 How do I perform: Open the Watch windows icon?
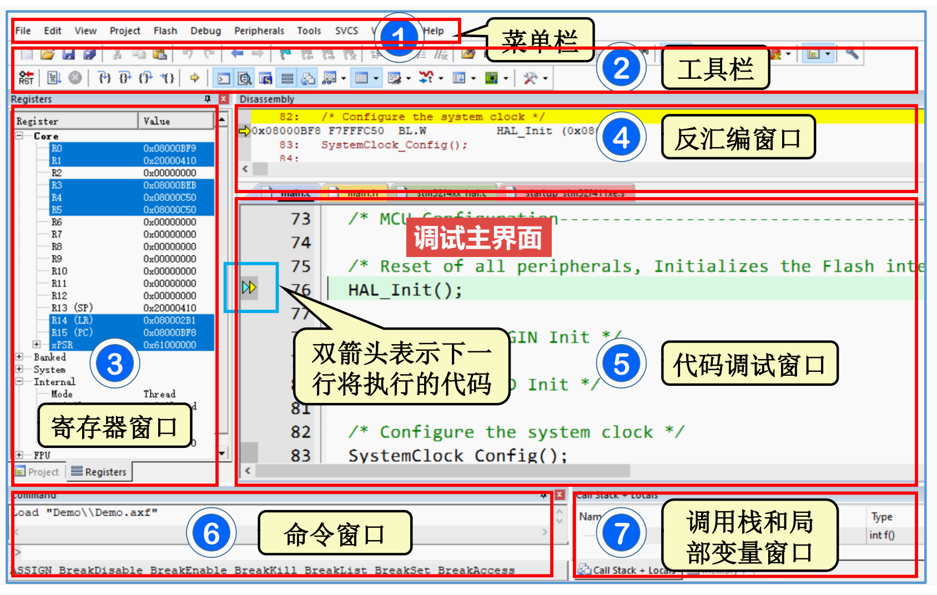[329, 78]
